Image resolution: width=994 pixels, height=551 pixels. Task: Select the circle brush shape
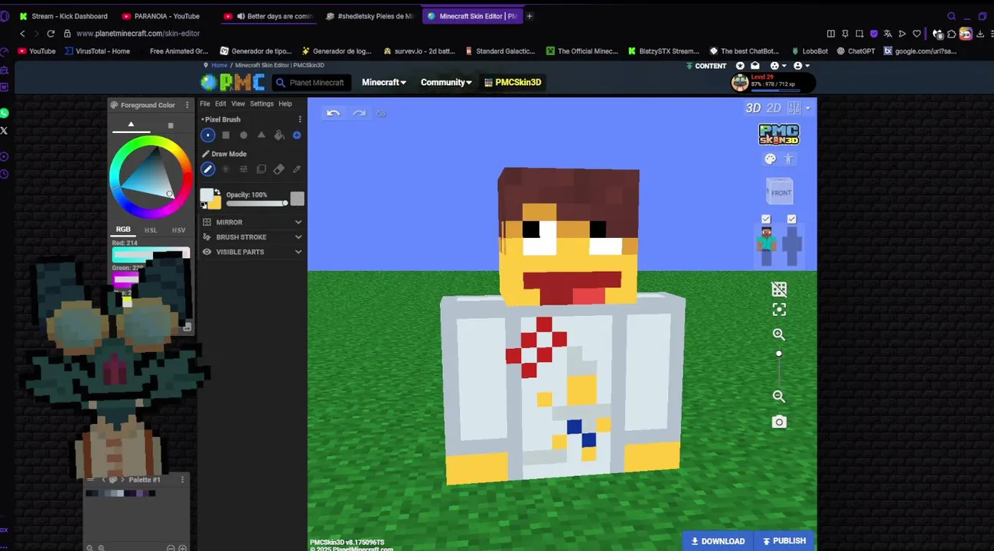pos(243,135)
